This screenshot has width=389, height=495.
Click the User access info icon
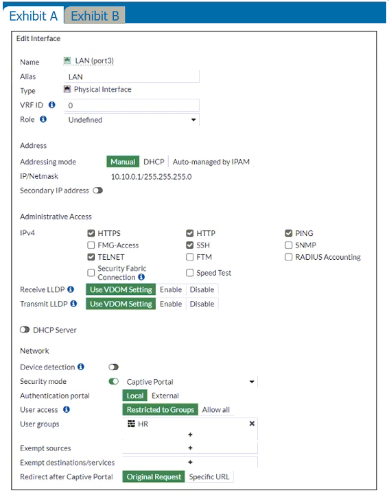tap(67, 409)
